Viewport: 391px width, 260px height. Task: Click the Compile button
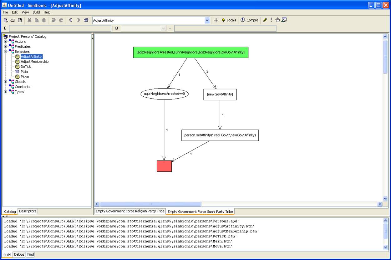point(249,20)
